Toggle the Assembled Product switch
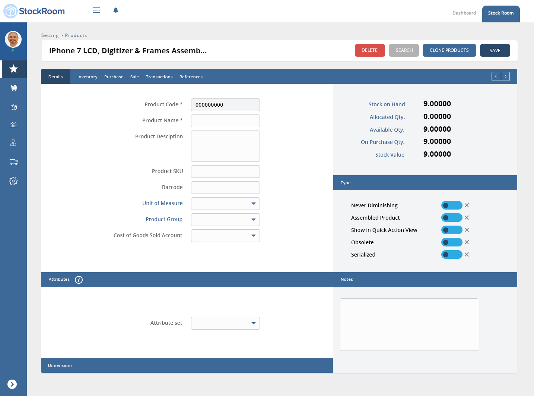Screen dimensions: 534x396 point(451,218)
